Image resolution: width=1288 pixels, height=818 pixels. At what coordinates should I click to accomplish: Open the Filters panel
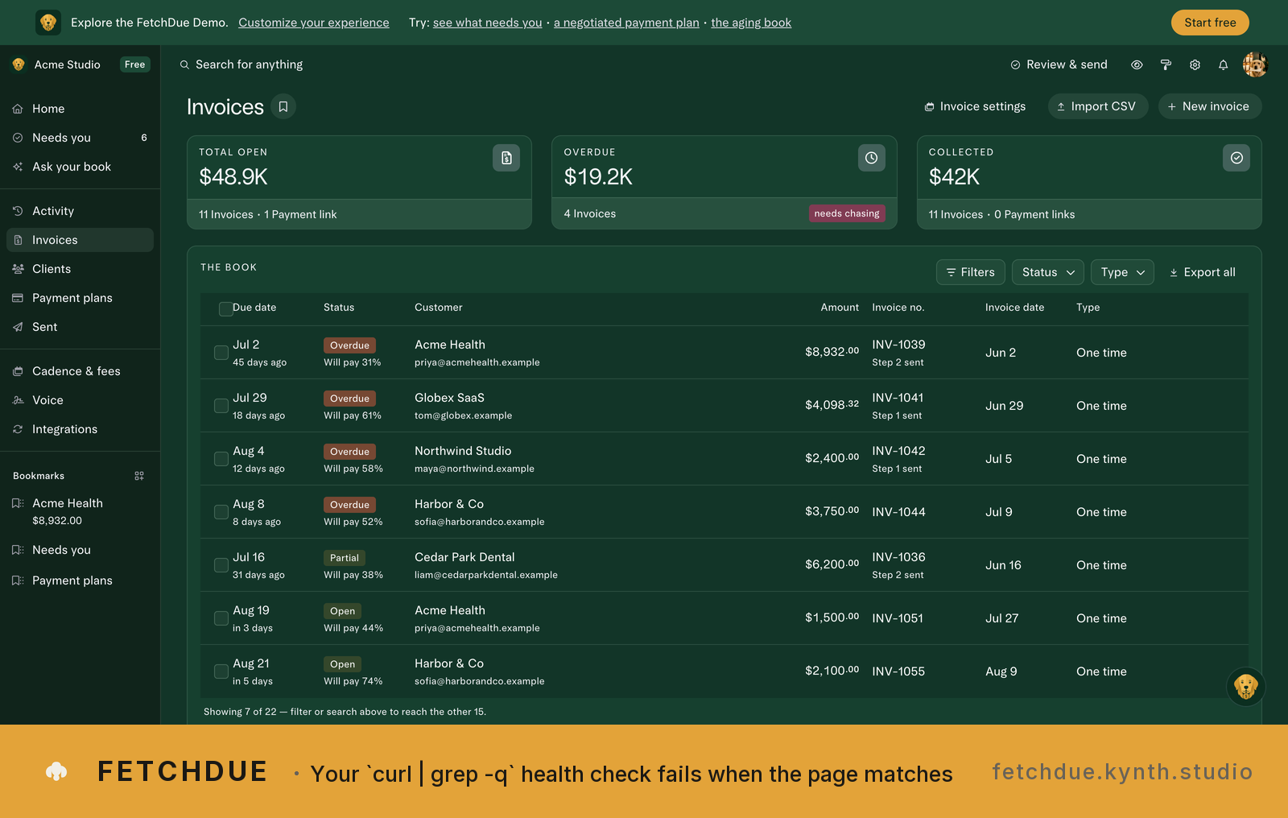pos(971,272)
